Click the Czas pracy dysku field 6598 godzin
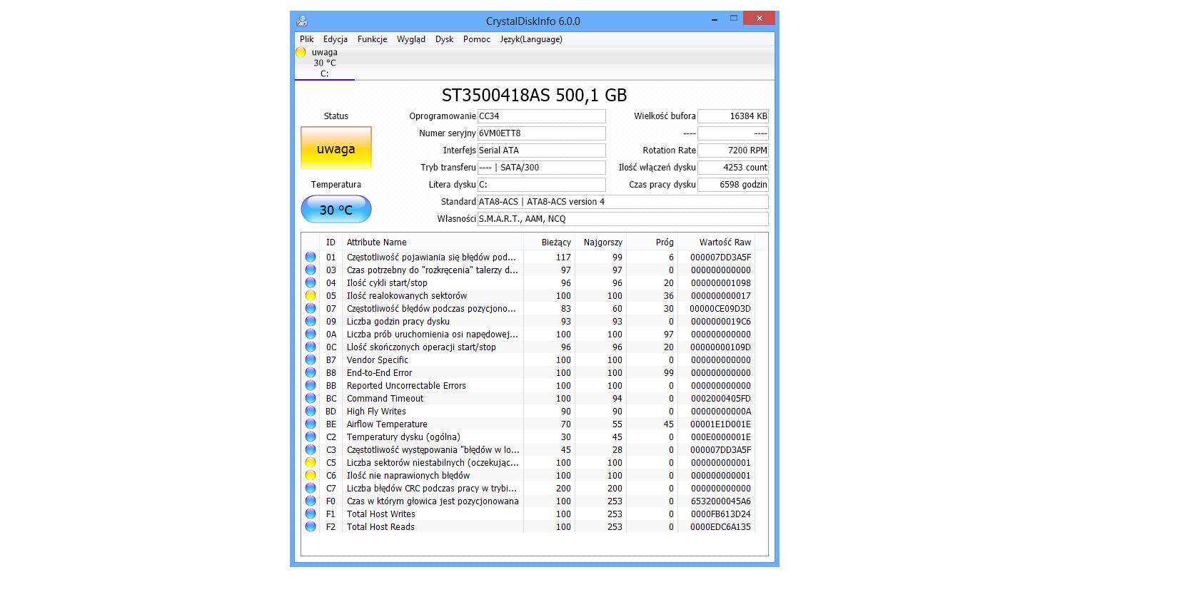1195x602 pixels. (x=732, y=185)
